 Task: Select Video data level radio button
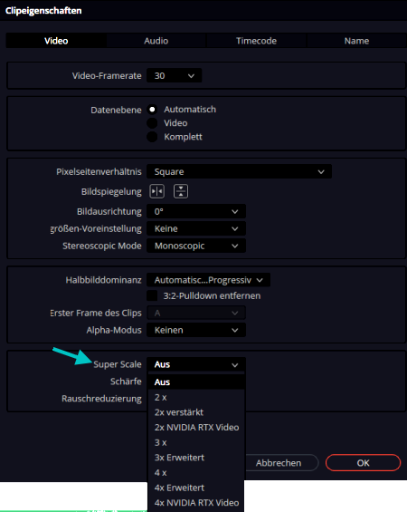pyautogui.click(x=152, y=123)
